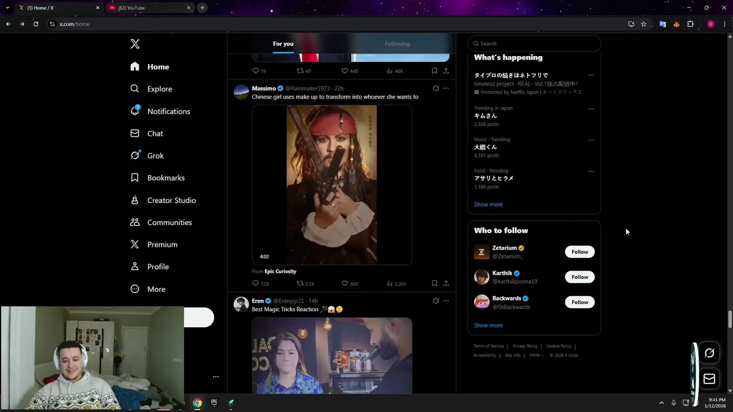
Task: Open Grok in sidebar
Action: point(147,156)
